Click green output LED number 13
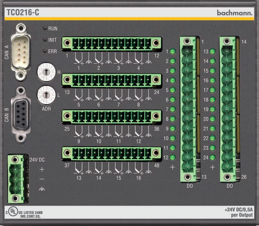 (x=213, y=51)
